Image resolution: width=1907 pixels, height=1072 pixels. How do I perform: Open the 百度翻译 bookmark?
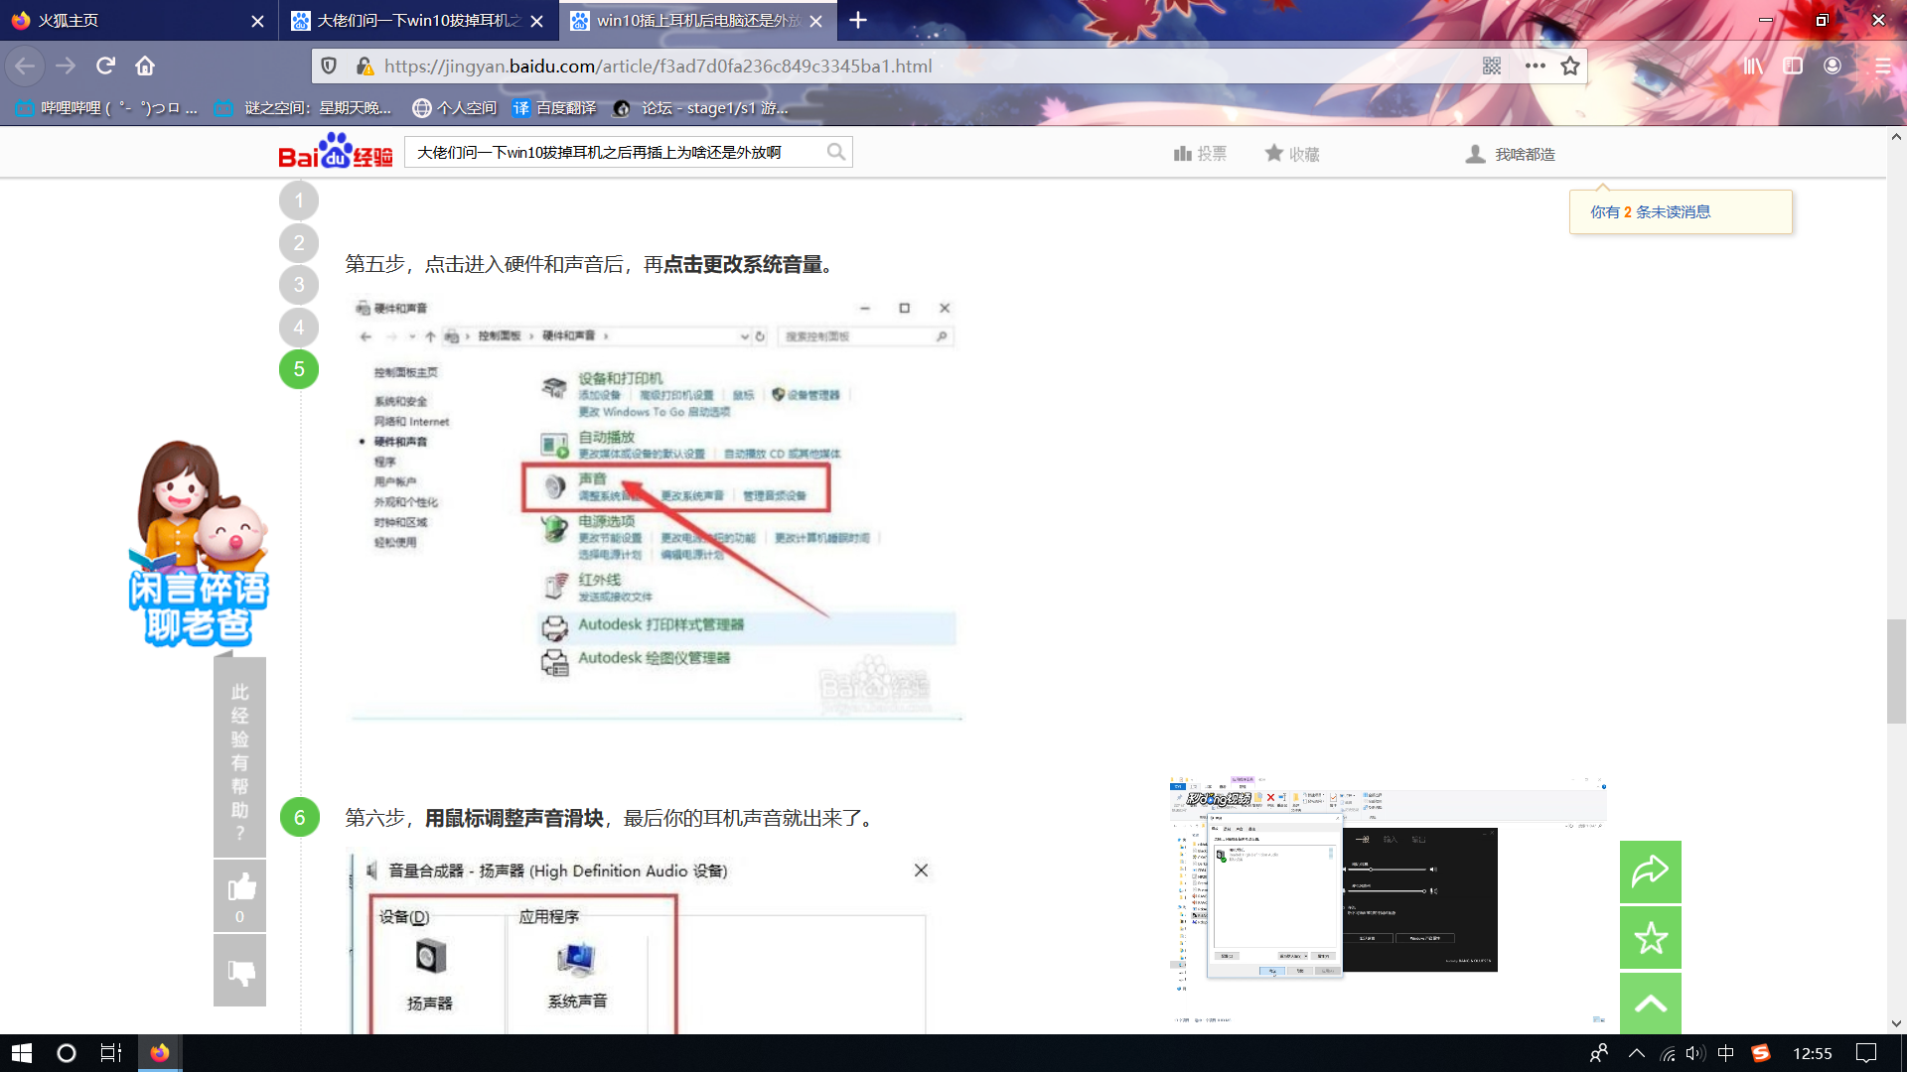[x=554, y=108]
